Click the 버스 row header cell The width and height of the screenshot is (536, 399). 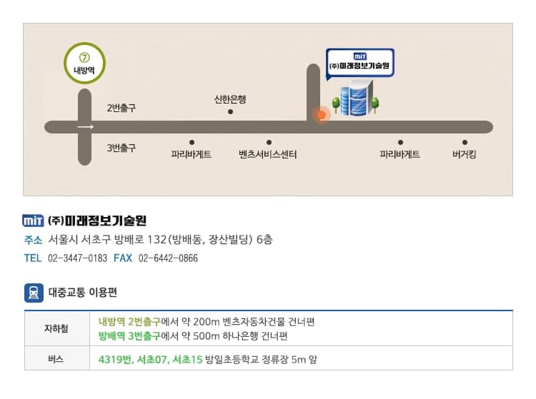56,358
